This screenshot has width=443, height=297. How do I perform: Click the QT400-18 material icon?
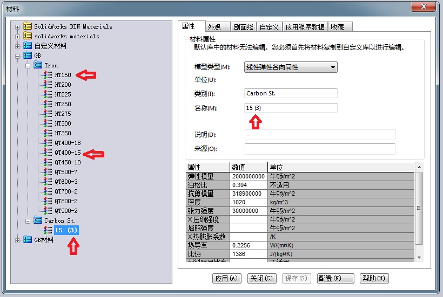(48, 143)
